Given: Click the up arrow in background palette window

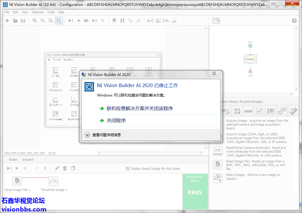Looking at the screenshot, I should (49, 60).
